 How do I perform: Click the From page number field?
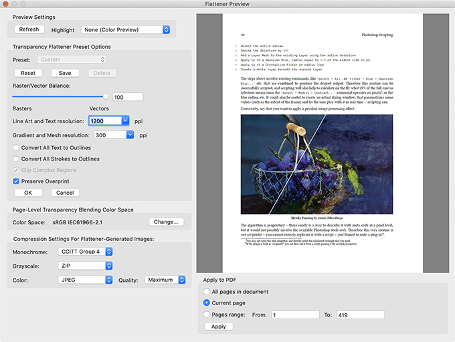(295, 315)
